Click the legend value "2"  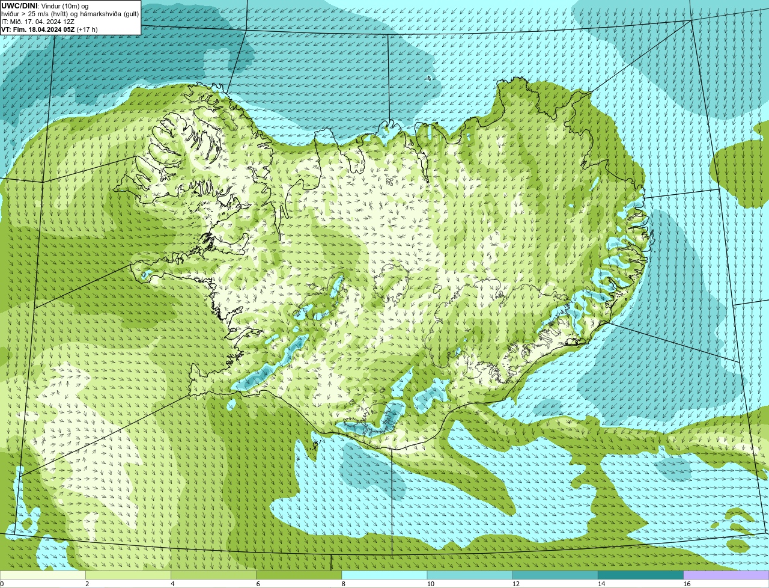pos(87,584)
